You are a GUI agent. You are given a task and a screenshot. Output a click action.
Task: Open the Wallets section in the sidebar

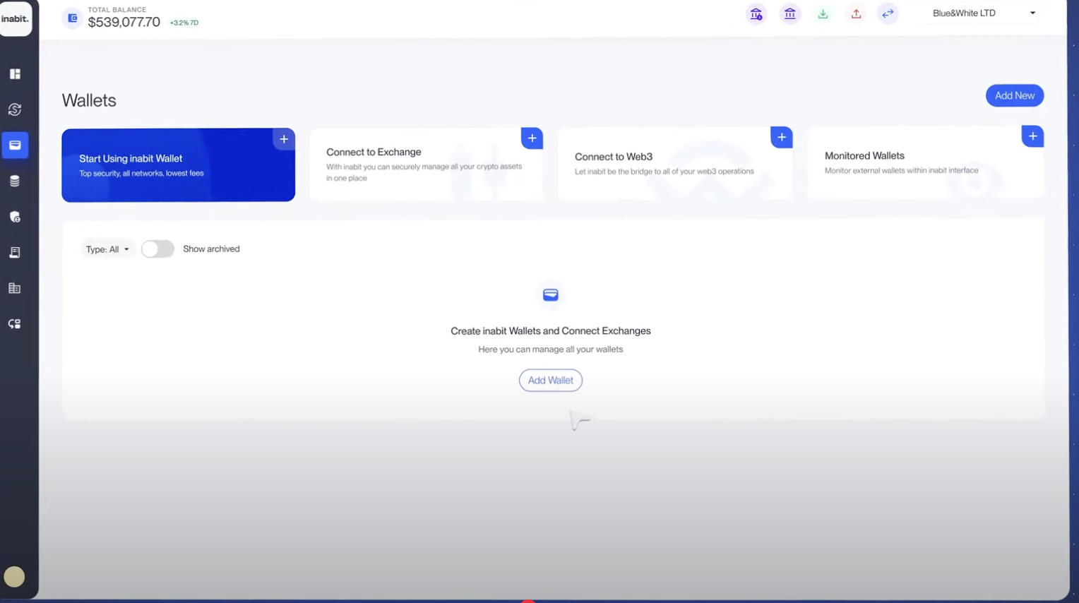pos(15,145)
